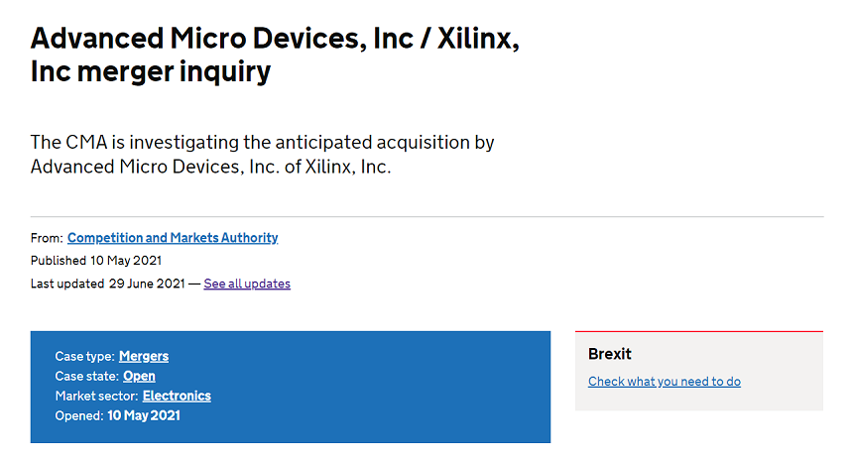
Task: Select the Open case state link
Action: click(x=139, y=376)
